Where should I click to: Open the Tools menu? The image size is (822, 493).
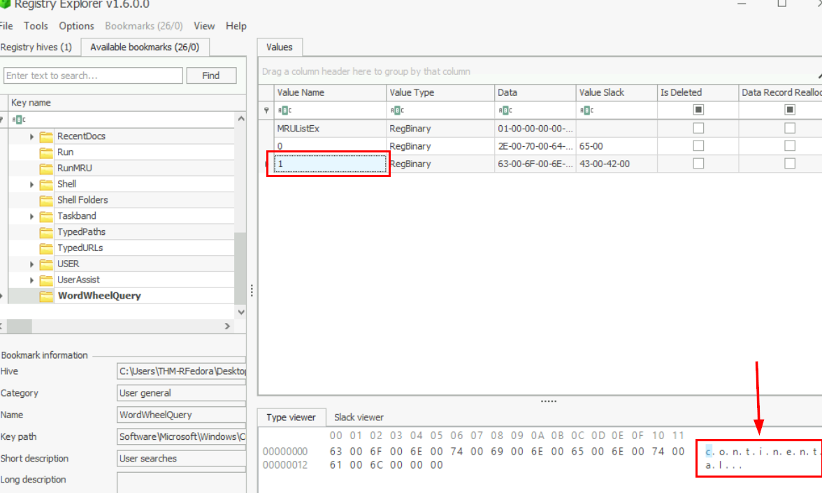point(36,26)
